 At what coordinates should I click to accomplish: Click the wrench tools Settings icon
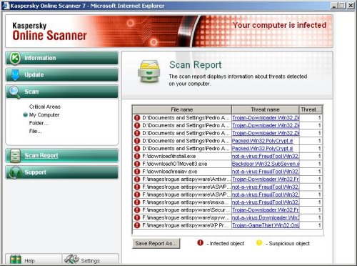[71, 259]
